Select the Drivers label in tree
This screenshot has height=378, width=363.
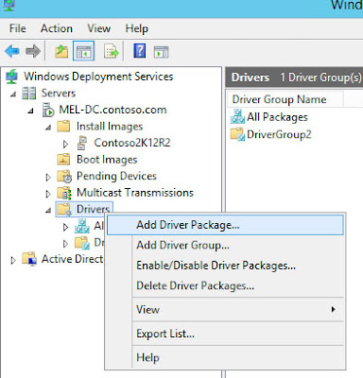click(94, 209)
